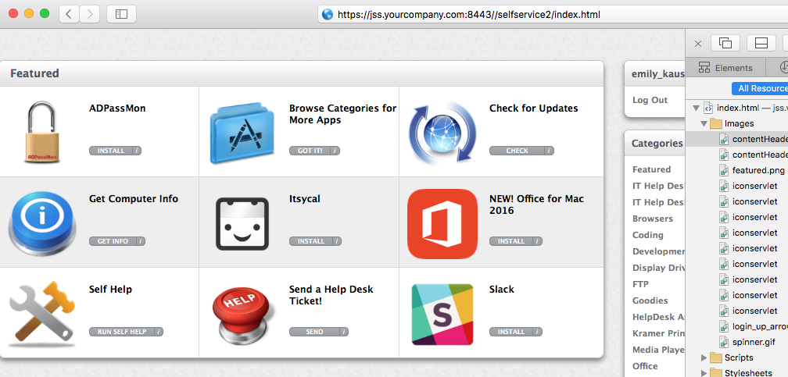Click the Browse Categories blue folder icon
Image resolution: width=788 pixels, height=377 pixels.
(242, 132)
